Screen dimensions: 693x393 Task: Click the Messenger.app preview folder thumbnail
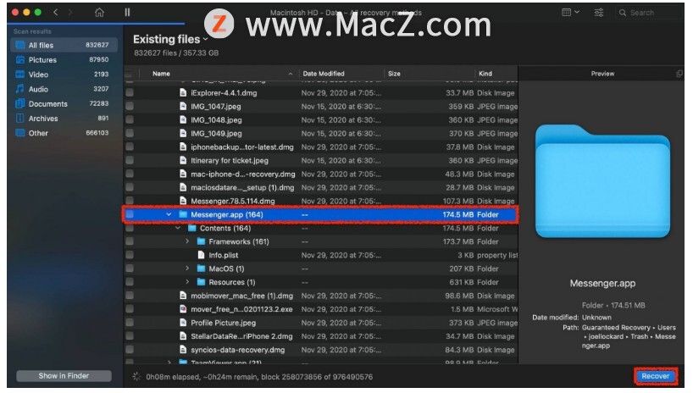pos(603,180)
